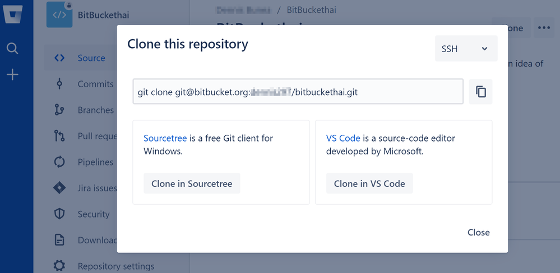The height and width of the screenshot is (273, 560).
Task: Open the more actions ellipsis button
Action: [544, 28]
